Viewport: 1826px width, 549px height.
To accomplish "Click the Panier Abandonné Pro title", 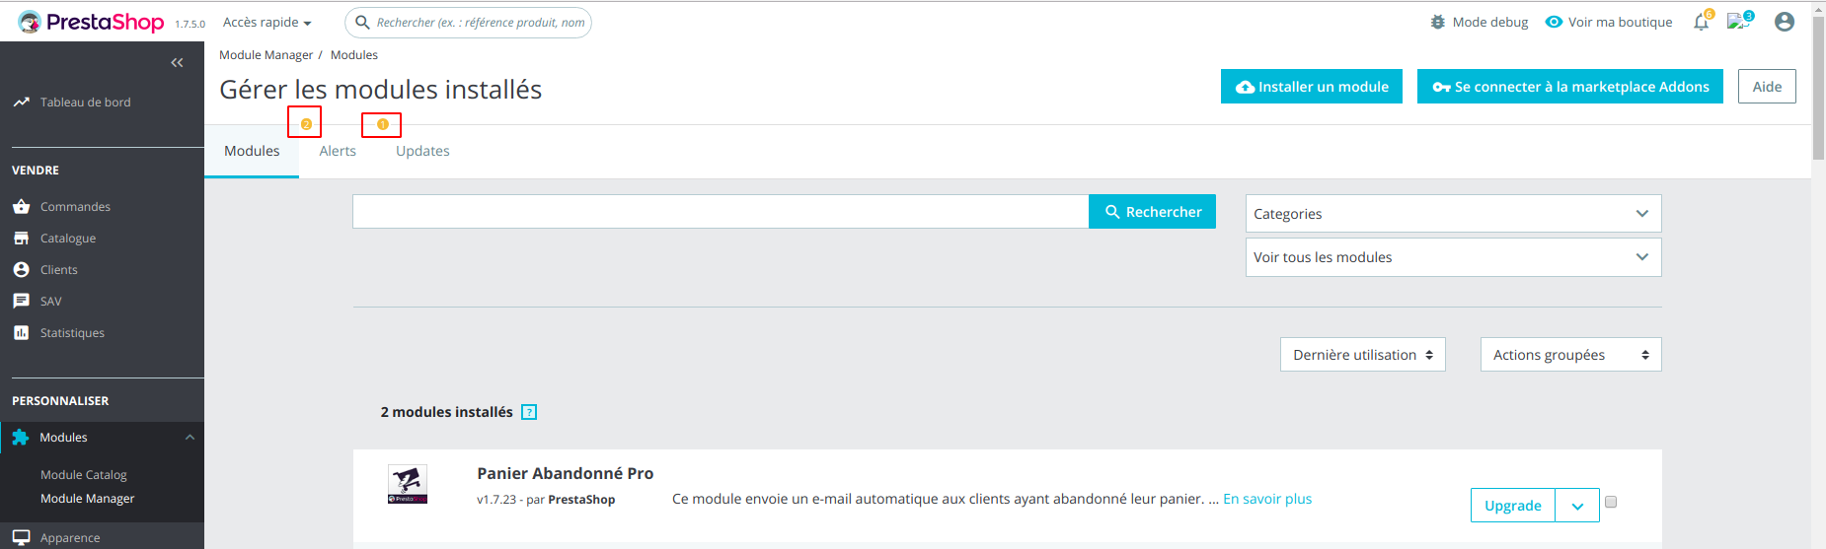I will (566, 473).
